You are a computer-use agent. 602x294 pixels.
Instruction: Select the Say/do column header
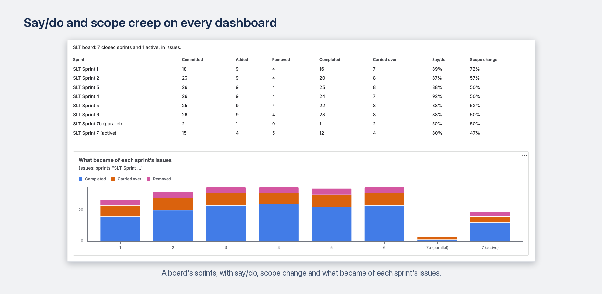click(439, 60)
